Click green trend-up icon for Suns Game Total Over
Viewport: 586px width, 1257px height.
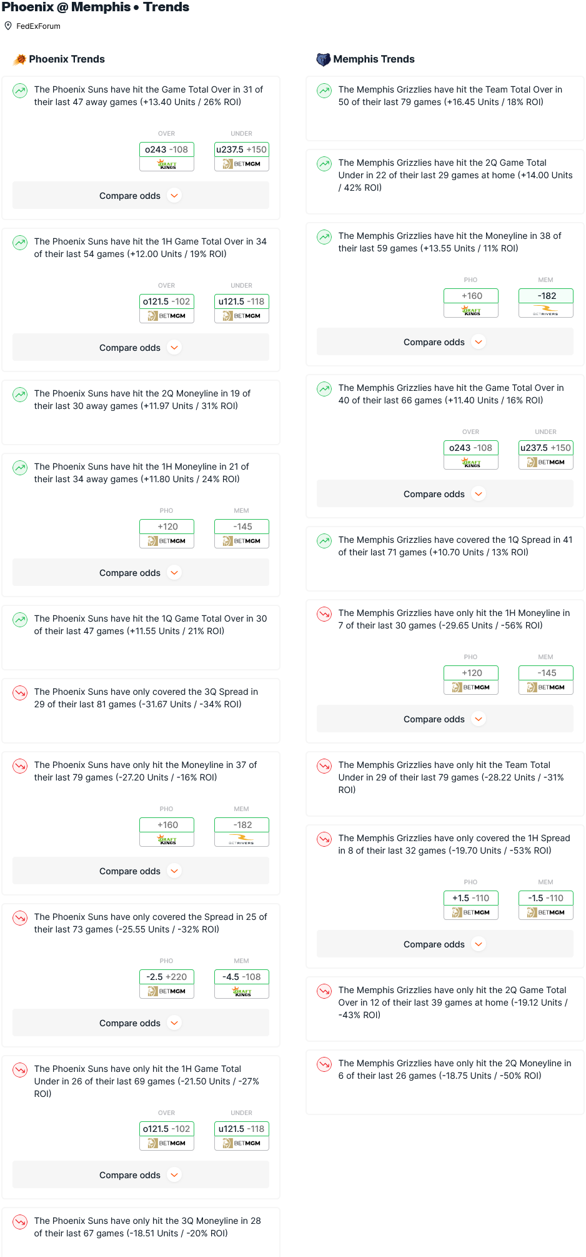[x=20, y=91]
